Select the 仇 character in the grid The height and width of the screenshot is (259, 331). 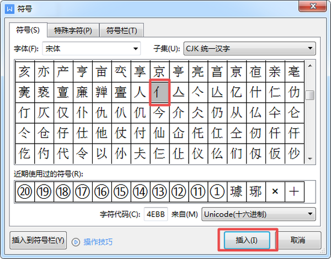pos(102,113)
